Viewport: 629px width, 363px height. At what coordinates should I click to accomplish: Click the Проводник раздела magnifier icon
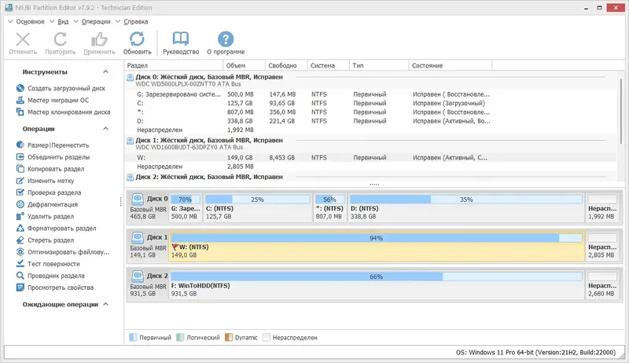[x=20, y=276]
